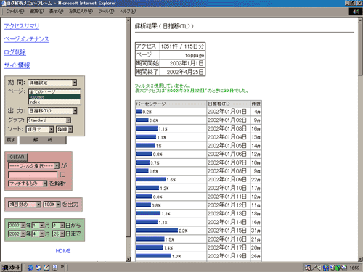Open the 表示(V) menu
363x272 pixels.
click(56, 11)
